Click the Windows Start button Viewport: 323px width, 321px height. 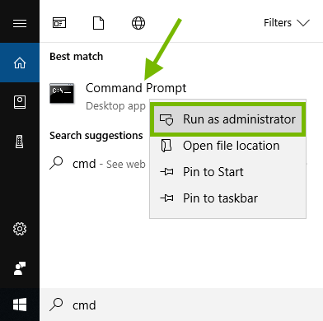point(20,305)
